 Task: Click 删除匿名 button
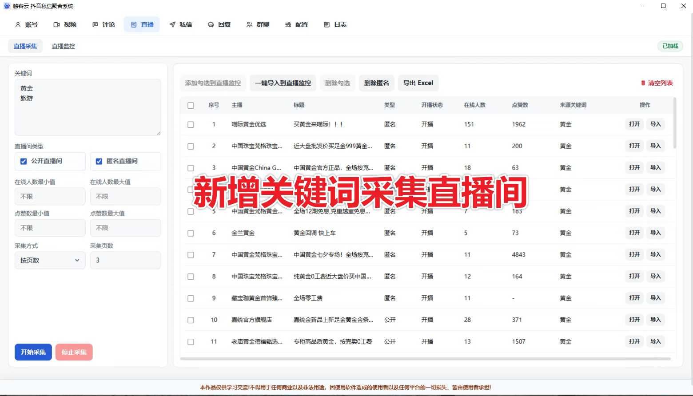(377, 83)
